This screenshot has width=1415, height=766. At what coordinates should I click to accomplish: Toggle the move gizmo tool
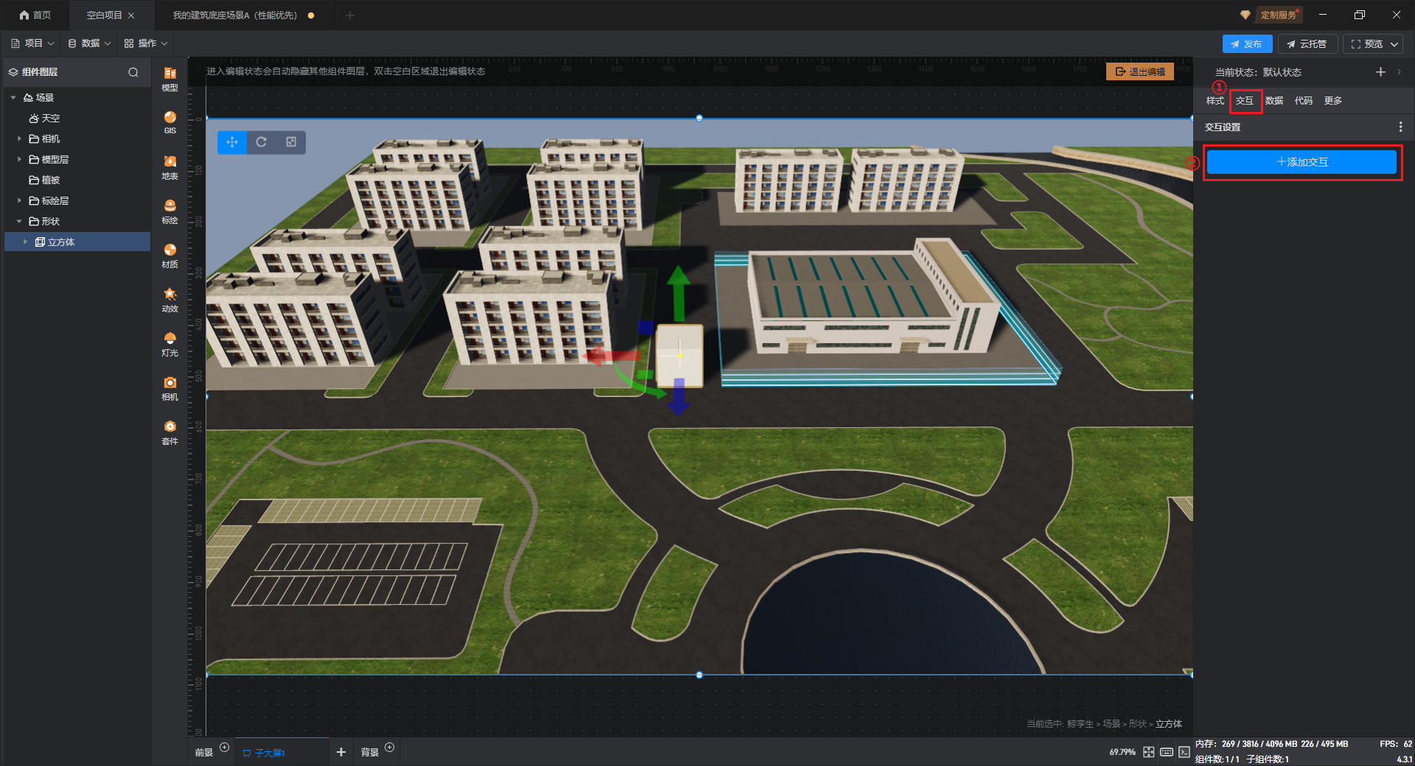click(x=232, y=142)
